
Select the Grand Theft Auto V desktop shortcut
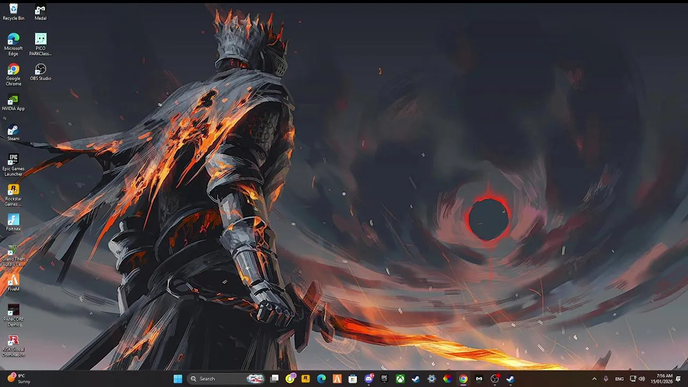pyautogui.click(x=13, y=255)
